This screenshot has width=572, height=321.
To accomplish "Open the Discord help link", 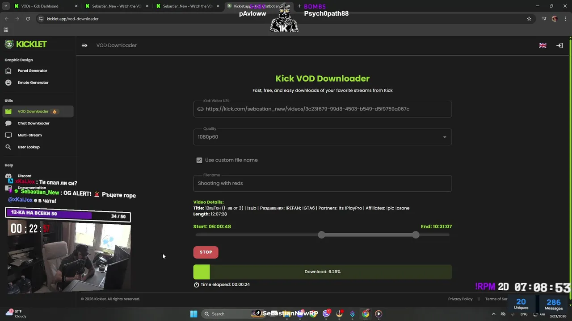I will coord(25,176).
